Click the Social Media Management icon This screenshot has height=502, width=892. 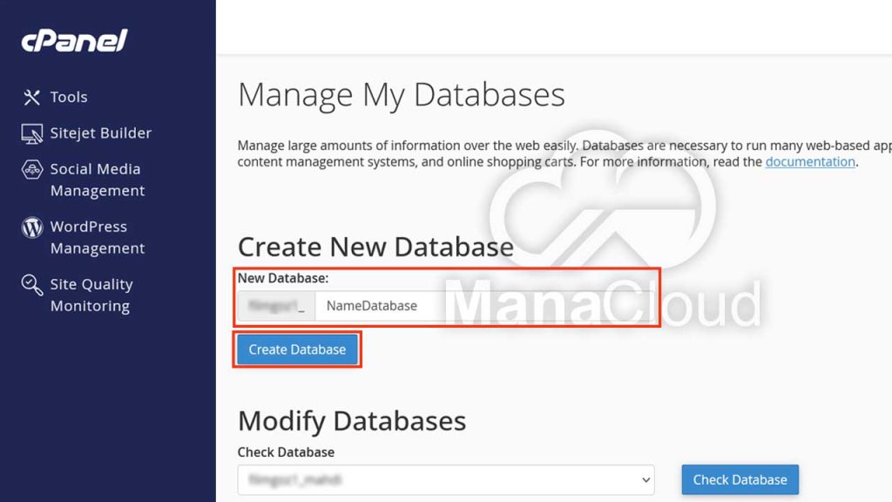32,170
